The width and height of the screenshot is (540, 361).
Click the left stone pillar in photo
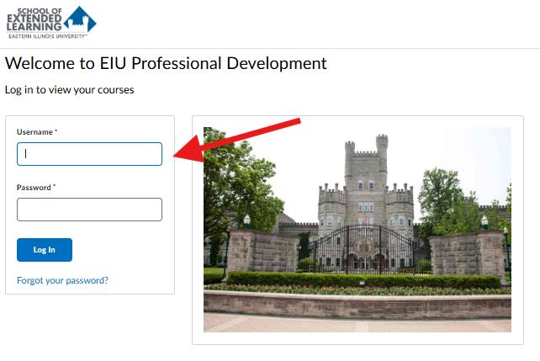pos(262,252)
